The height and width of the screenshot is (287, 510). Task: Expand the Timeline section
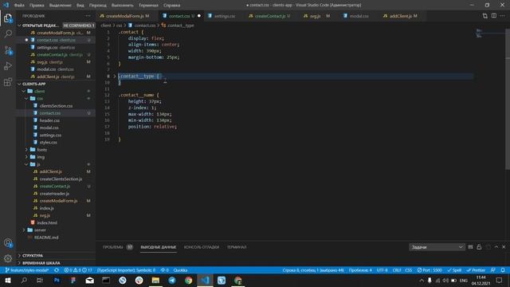[x=56, y=263]
